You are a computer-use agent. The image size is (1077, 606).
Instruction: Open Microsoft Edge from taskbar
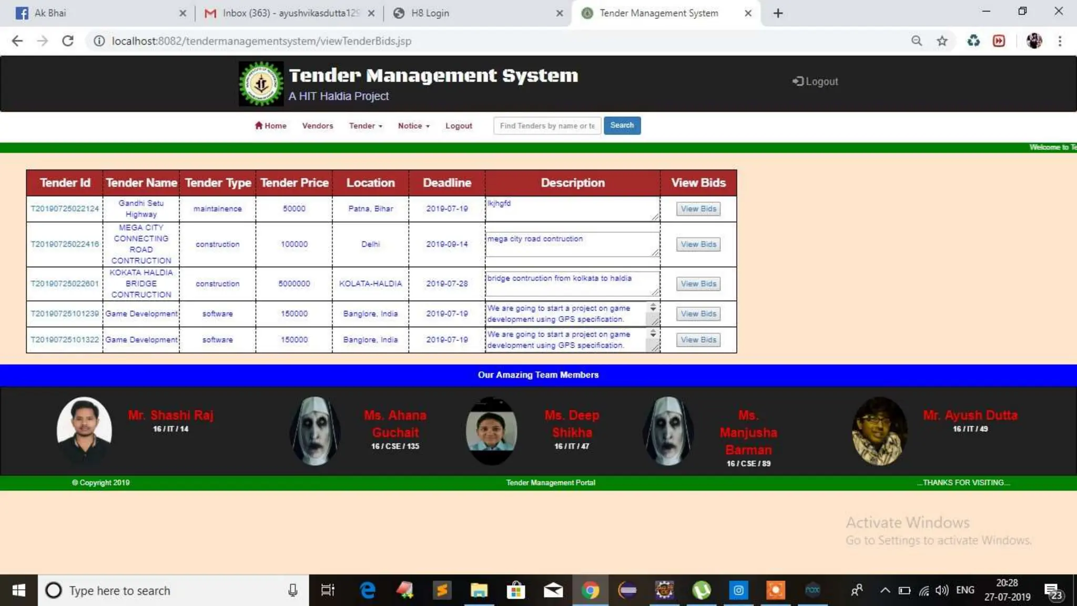[368, 590]
